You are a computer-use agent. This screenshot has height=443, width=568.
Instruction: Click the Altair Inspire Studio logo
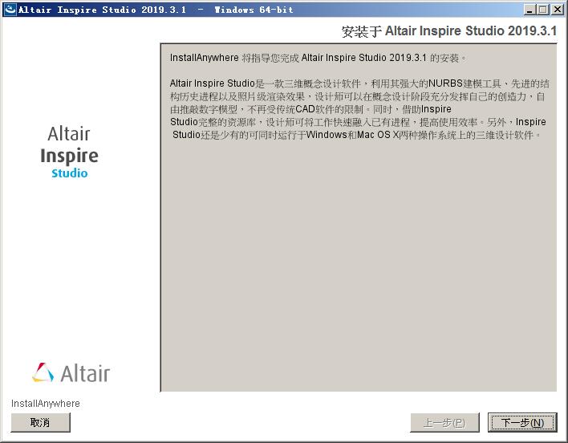point(69,152)
